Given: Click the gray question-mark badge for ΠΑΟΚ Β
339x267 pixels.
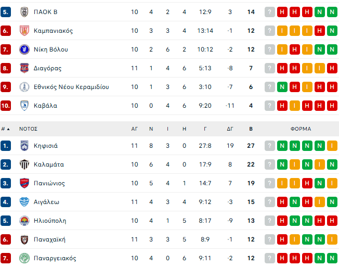Looking at the screenshot, I should tap(269, 12).
